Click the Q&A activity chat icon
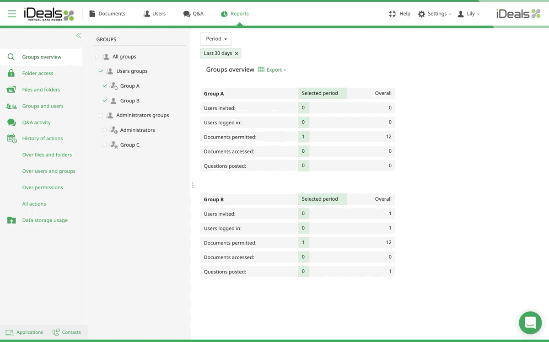Screen dimensions: 549x342 click(x=11, y=123)
